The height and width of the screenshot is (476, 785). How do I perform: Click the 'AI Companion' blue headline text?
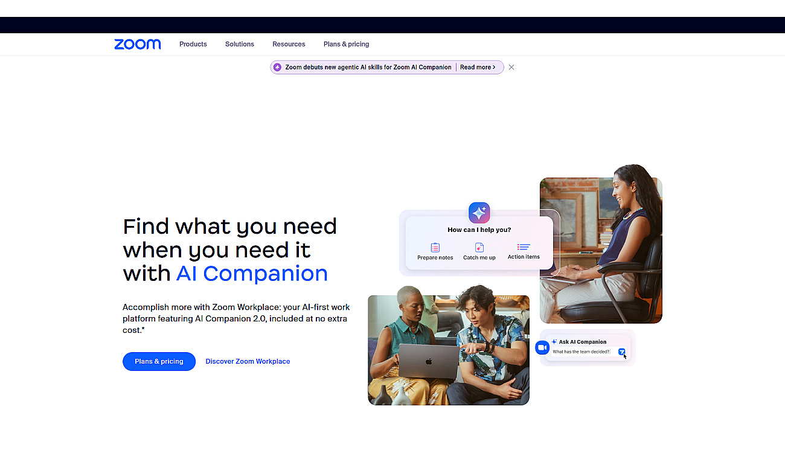252,274
